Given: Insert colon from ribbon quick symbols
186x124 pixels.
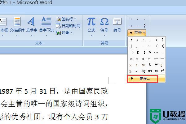Looking at the screenshot, I should [x=138, y=26].
